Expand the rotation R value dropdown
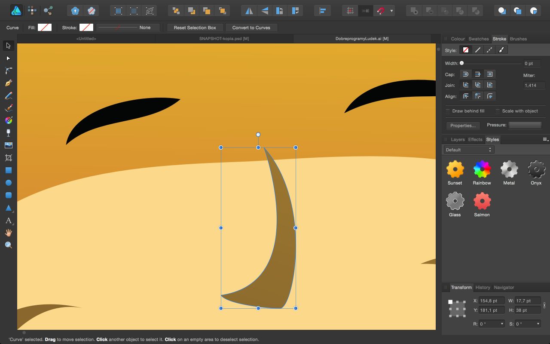This screenshot has height=344, width=550. pos(502,324)
